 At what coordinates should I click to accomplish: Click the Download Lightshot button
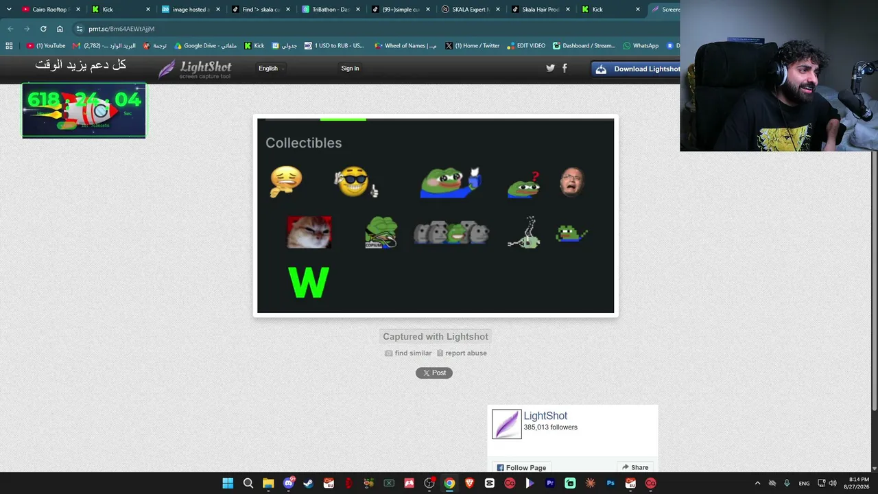[637, 69]
